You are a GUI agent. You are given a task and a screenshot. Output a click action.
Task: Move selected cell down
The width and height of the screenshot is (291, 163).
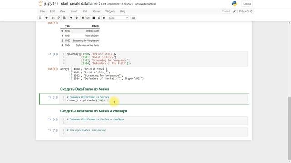tap(77, 18)
